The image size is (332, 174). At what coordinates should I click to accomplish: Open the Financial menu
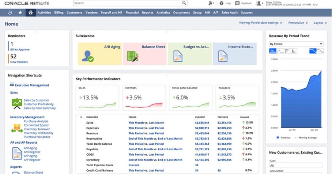[x=132, y=12]
